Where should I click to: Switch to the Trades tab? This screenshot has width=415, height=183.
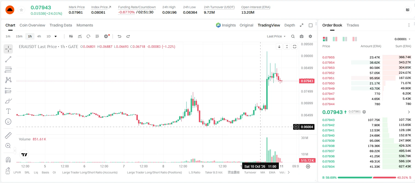[353, 25]
